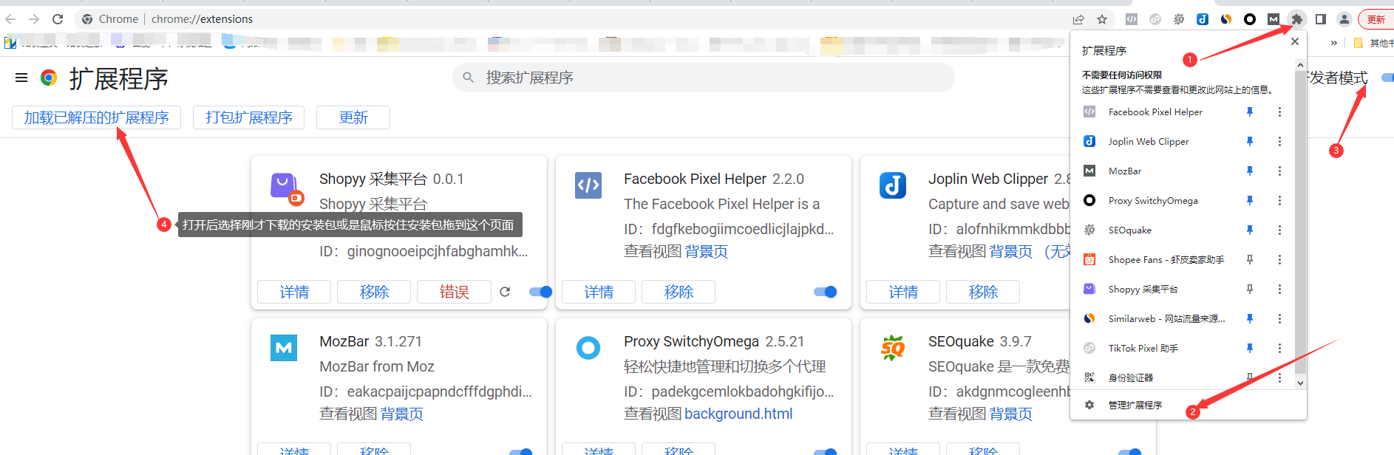Open more options for Proxy SwitchyOmega
1394x455 pixels.
tap(1279, 201)
